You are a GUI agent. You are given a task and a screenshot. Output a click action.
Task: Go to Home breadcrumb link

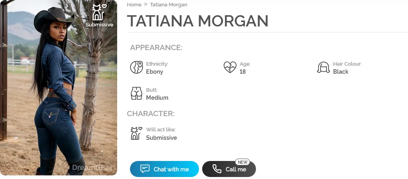[134, 5]
